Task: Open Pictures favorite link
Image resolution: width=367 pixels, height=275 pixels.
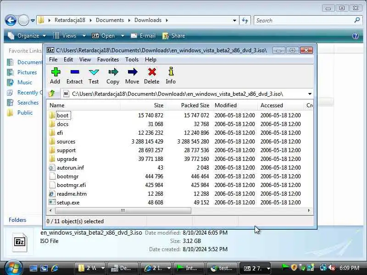Action: pos(22,72)
